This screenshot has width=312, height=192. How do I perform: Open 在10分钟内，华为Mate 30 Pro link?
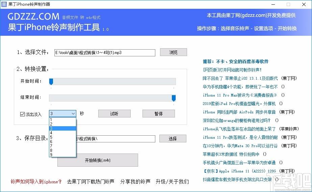(x=240, y=146)
